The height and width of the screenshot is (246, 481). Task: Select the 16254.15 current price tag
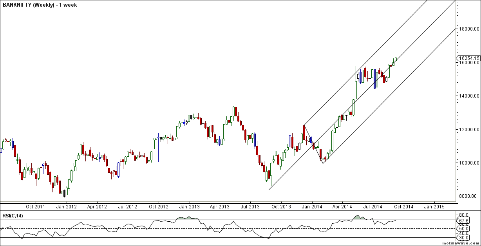pyautogui.click(x=470, y=58)
